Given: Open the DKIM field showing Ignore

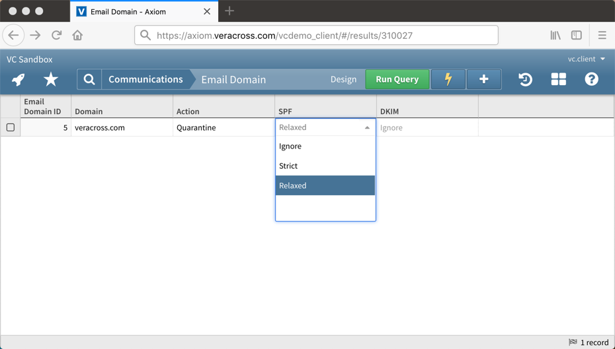Looking at the screenshot, I should [427, 128].
